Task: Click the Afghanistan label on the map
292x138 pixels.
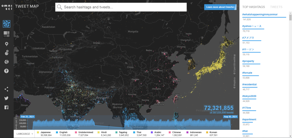Action: click(x=46, y=72)
